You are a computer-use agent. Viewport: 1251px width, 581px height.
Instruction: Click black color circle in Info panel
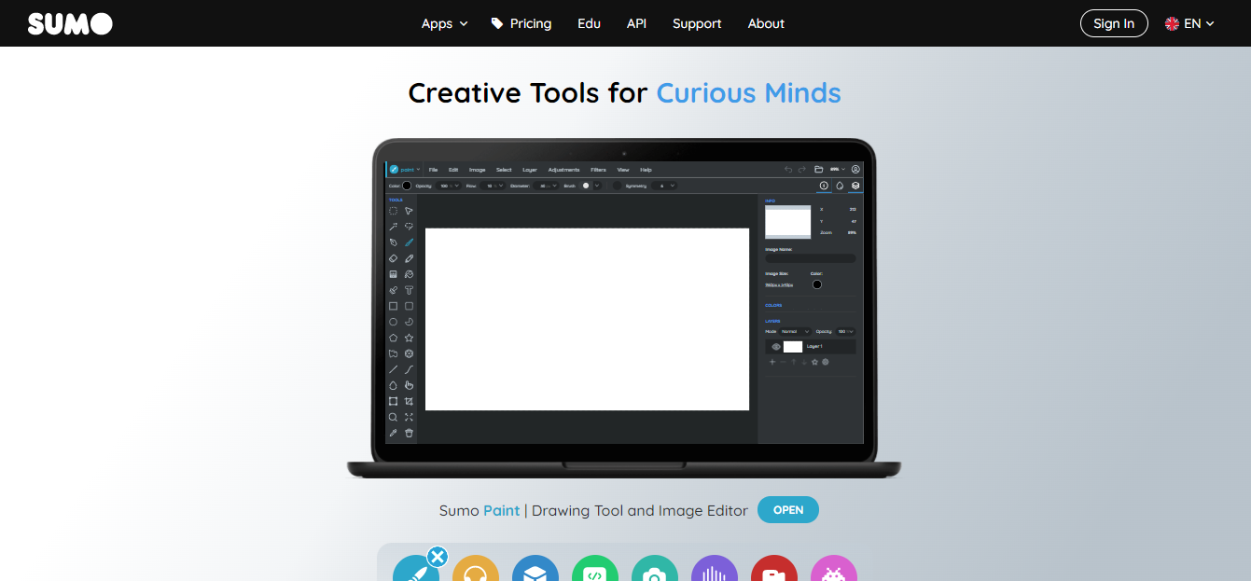click(x=817, y=284)
